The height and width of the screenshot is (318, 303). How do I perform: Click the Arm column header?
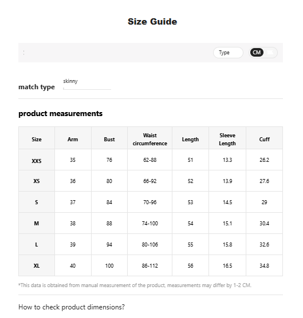click(x=73, y=139)
